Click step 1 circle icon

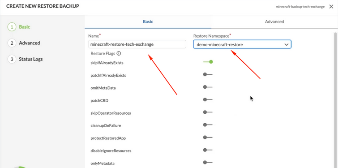12,27
